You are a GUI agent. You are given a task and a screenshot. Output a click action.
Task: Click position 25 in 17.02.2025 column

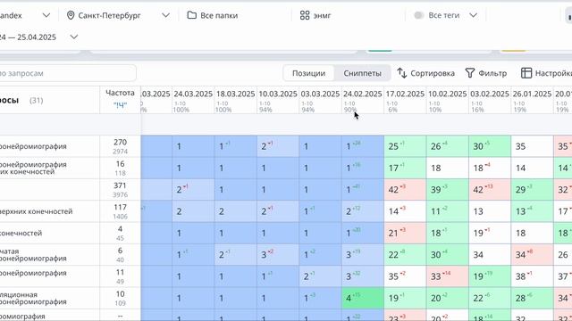tap(405, 146)
